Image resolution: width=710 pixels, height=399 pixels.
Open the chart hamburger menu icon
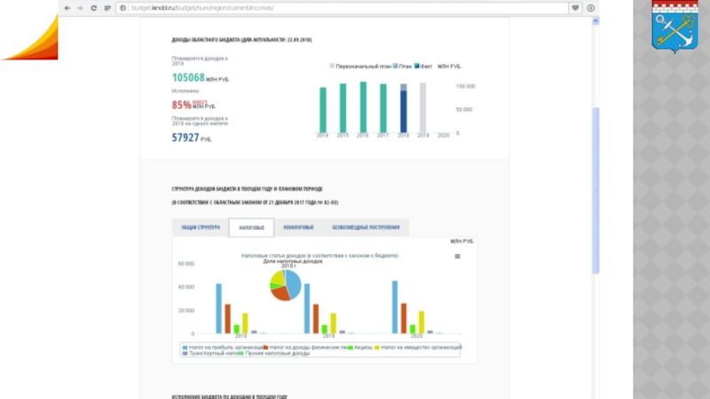pos(457,256)
